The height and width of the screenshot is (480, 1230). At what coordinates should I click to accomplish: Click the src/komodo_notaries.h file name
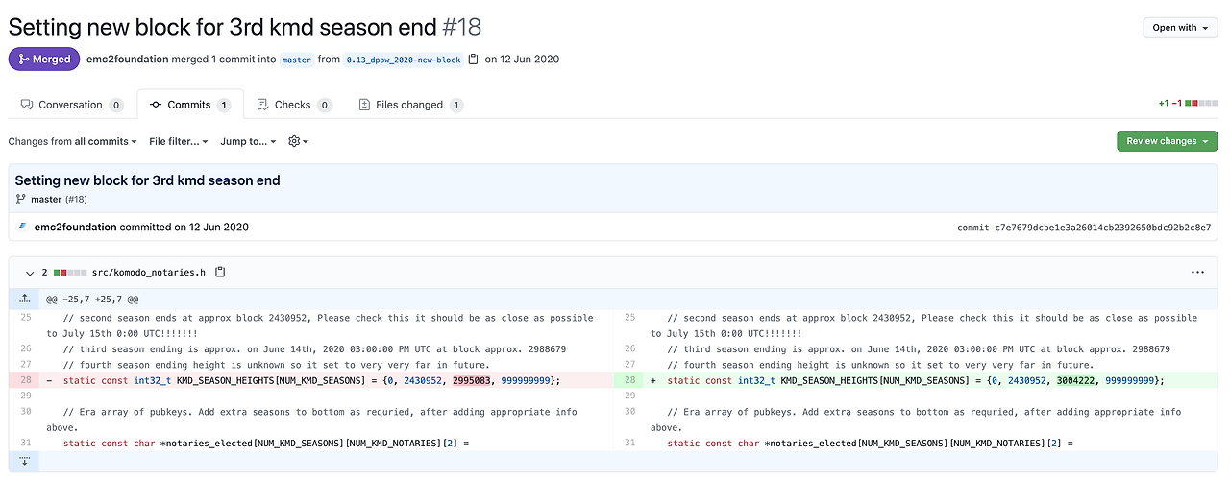point(149,273)
